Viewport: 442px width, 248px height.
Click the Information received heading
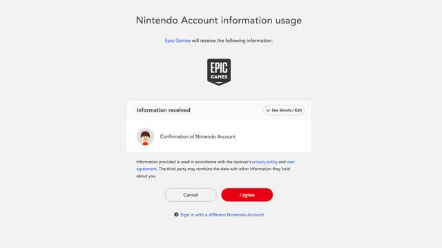[x=164, y=110]
